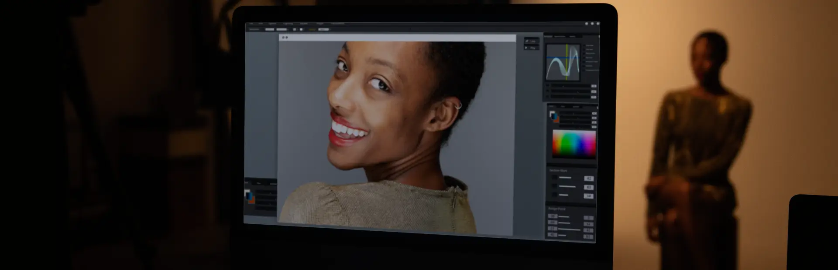Open foreground/background swatch above the color spectrum
The image size is (838, 270).
click(553, 116)
